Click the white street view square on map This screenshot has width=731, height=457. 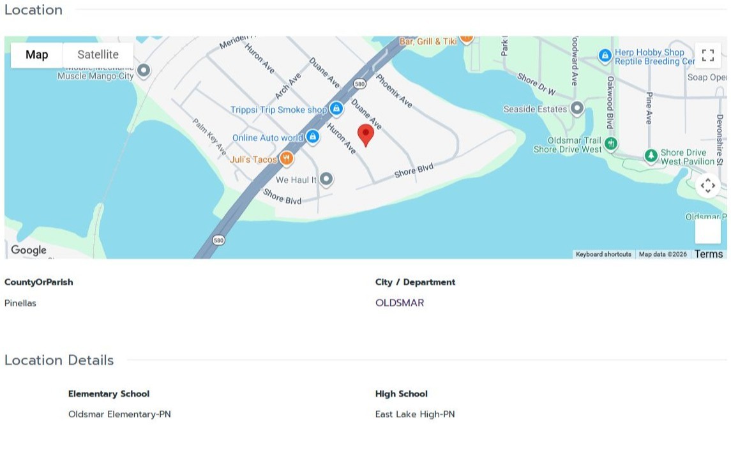click(x=707, y=231)
